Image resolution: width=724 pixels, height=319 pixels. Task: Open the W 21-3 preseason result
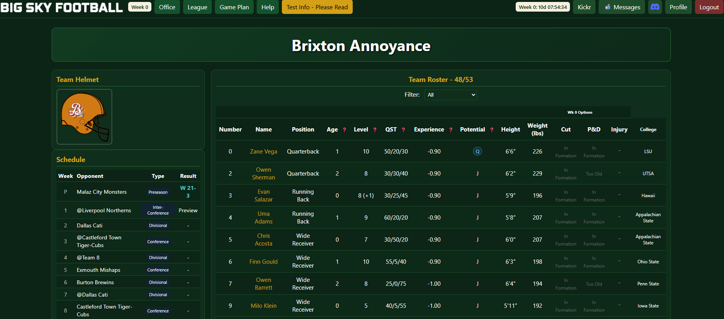[x=188, y=192]
